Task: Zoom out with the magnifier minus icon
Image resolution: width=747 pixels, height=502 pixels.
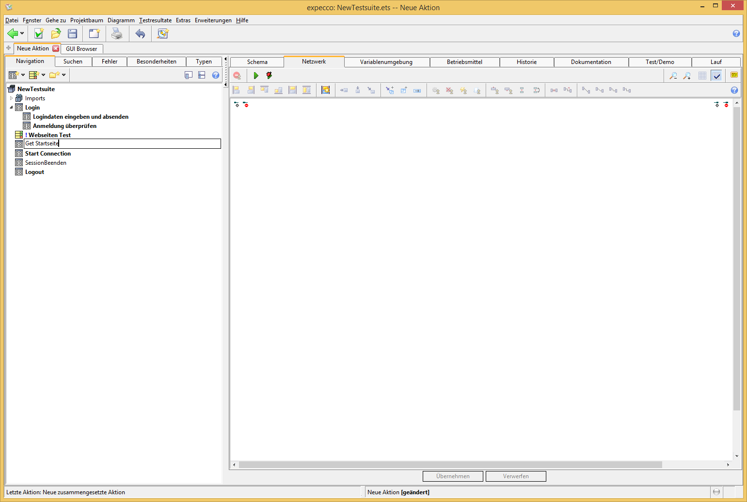Action: click(x=673, y=76)
